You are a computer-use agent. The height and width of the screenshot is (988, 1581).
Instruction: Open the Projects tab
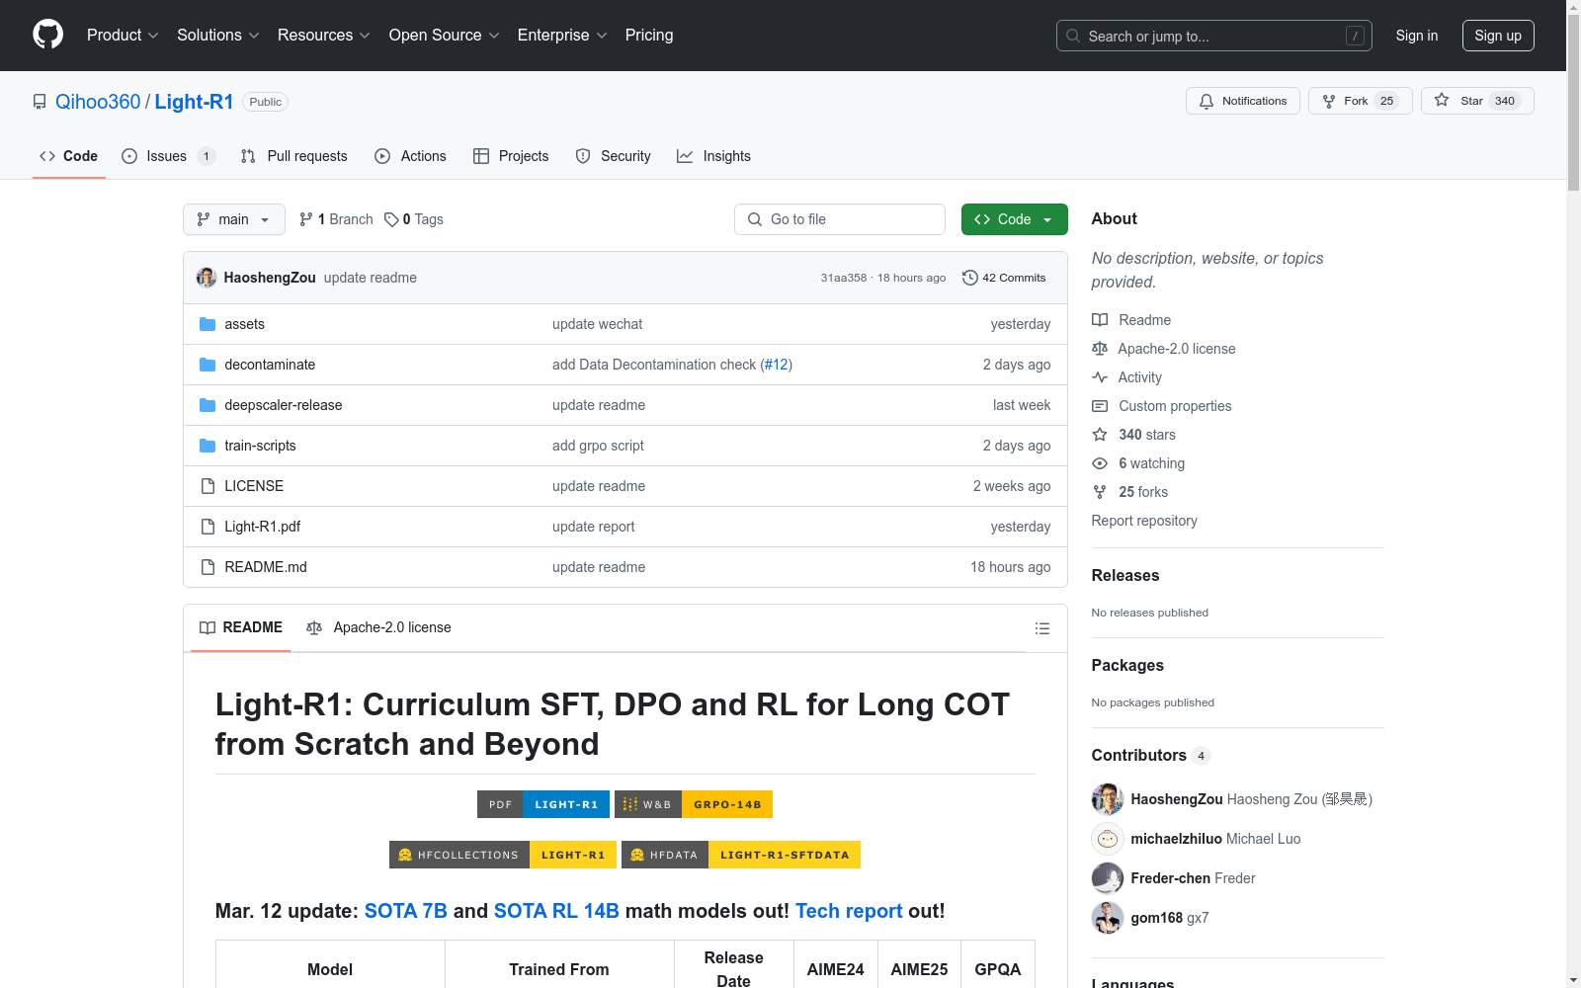(x=511, y=156)
